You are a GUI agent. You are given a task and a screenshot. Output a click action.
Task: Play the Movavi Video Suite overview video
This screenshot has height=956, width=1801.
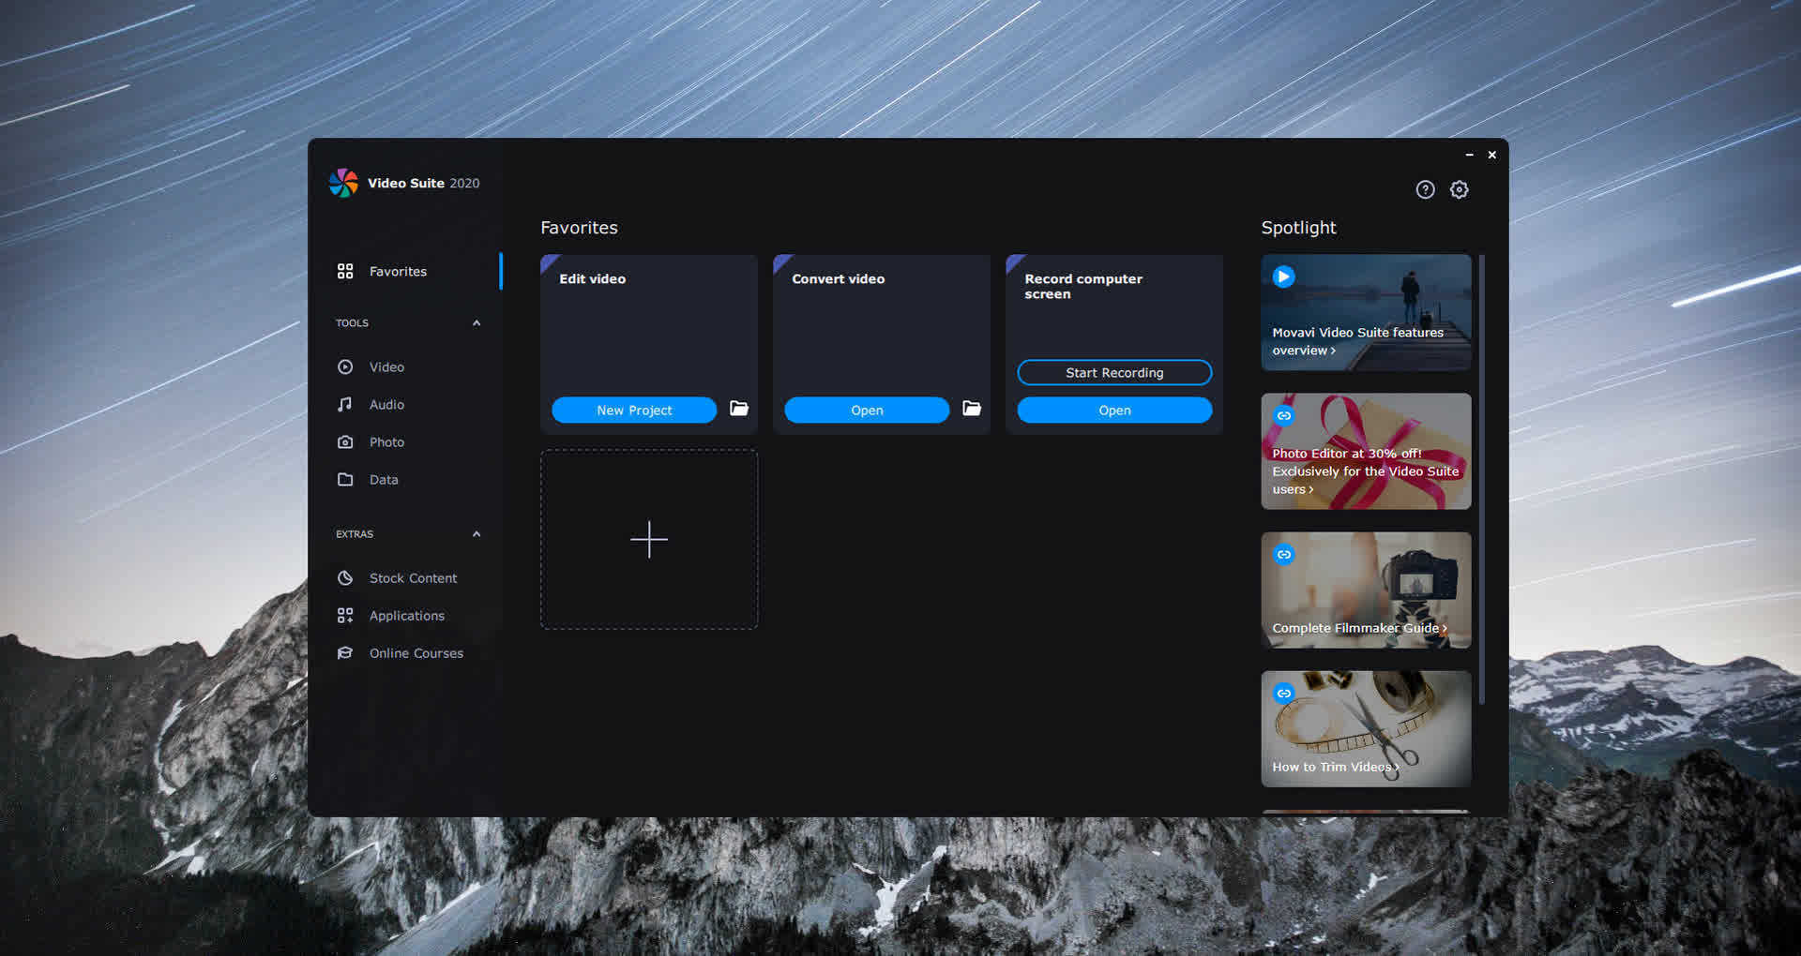point(1283,276)
